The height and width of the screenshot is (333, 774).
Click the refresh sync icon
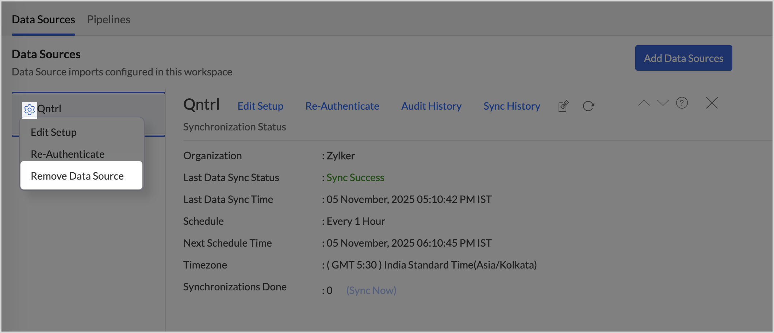[x=589, y=106]
